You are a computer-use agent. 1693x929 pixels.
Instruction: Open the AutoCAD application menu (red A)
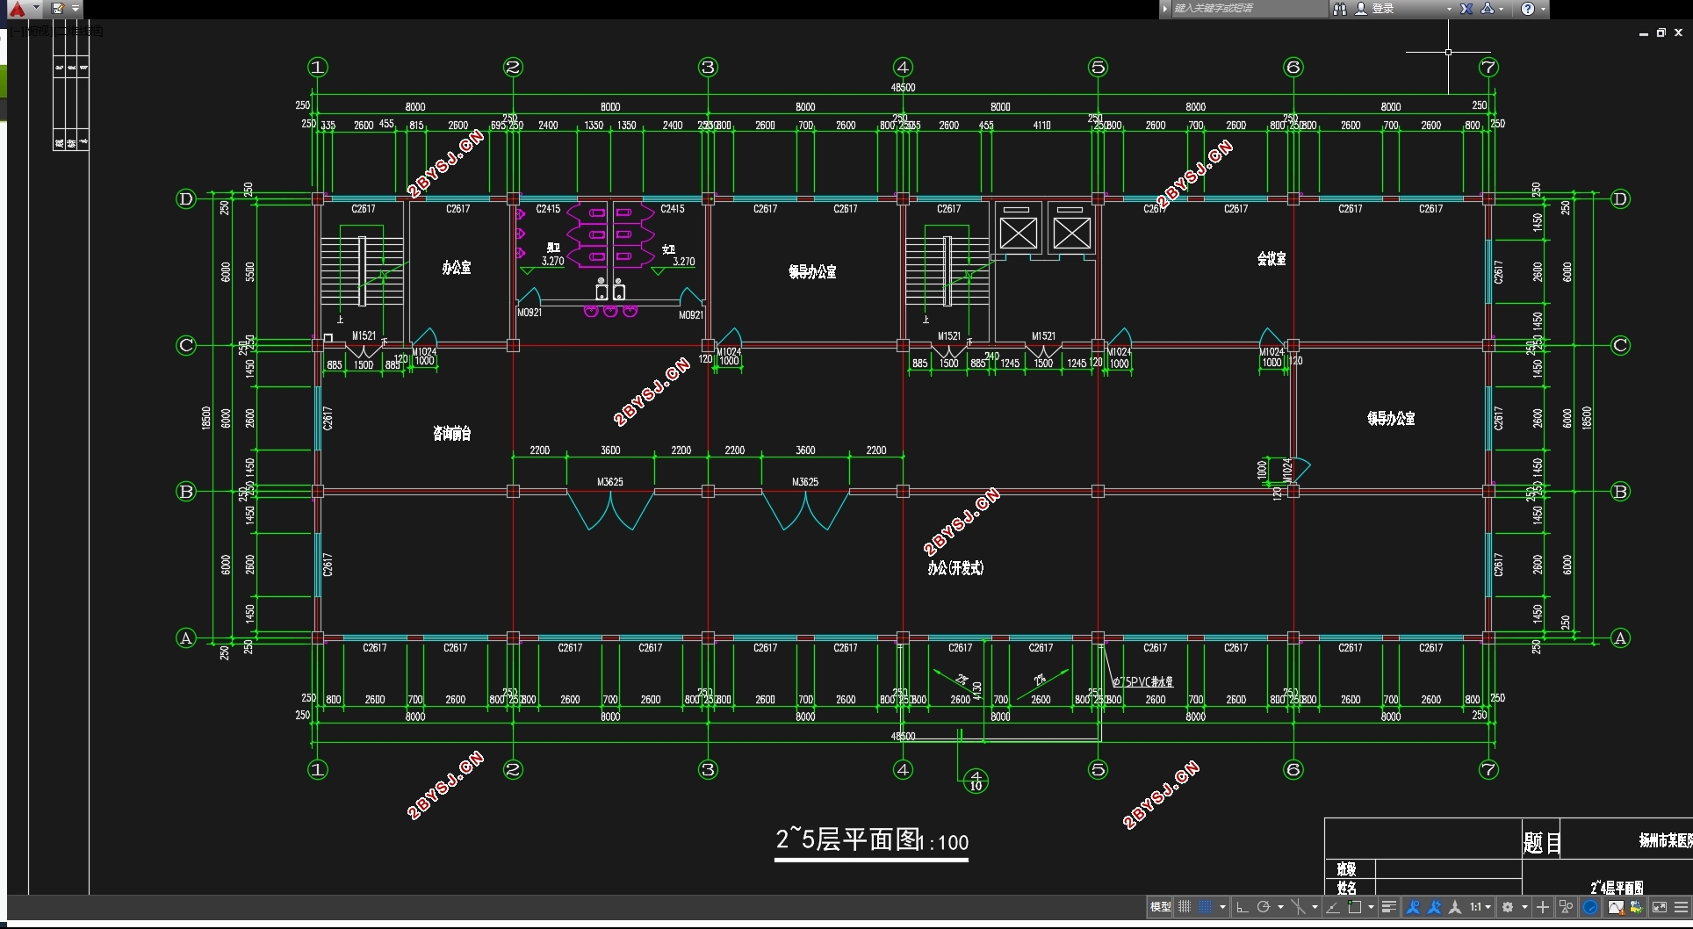pos(17,9)
